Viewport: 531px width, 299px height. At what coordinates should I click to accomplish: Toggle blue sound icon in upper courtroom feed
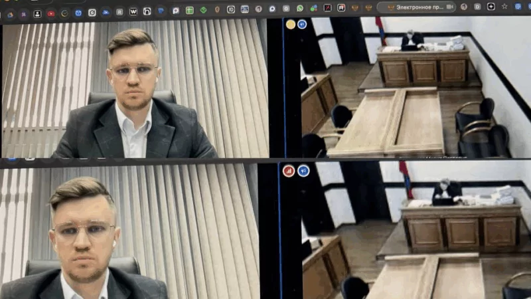(x=302, y=25)
